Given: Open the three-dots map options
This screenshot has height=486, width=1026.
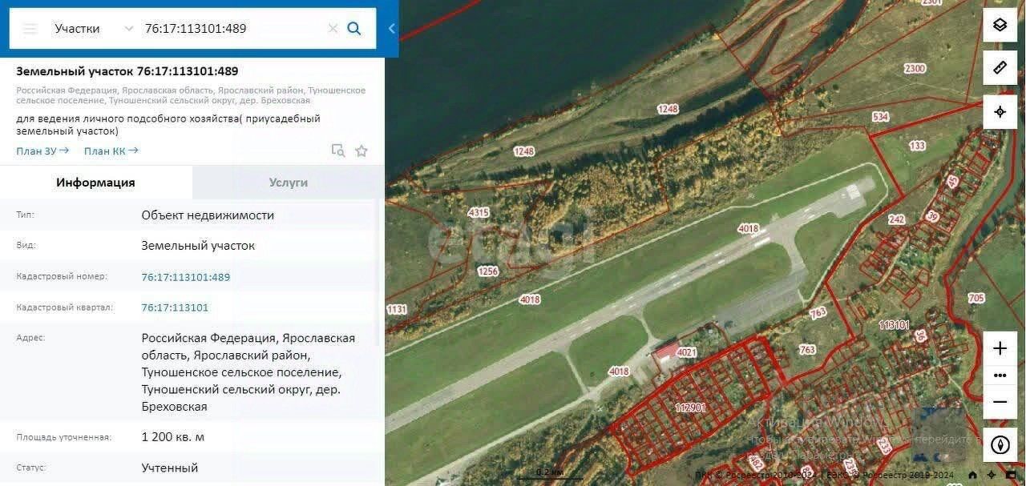Looking at the screenshot, I should 1000,375.
